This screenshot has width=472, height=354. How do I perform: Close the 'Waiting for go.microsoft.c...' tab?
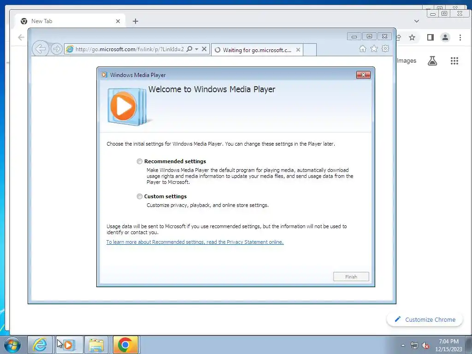click(x=298, y=50)
